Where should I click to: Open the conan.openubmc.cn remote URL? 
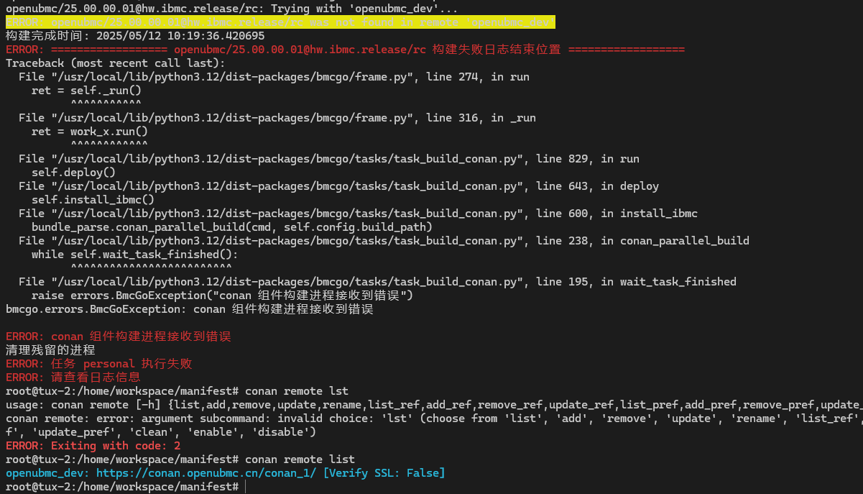[206, 473]
